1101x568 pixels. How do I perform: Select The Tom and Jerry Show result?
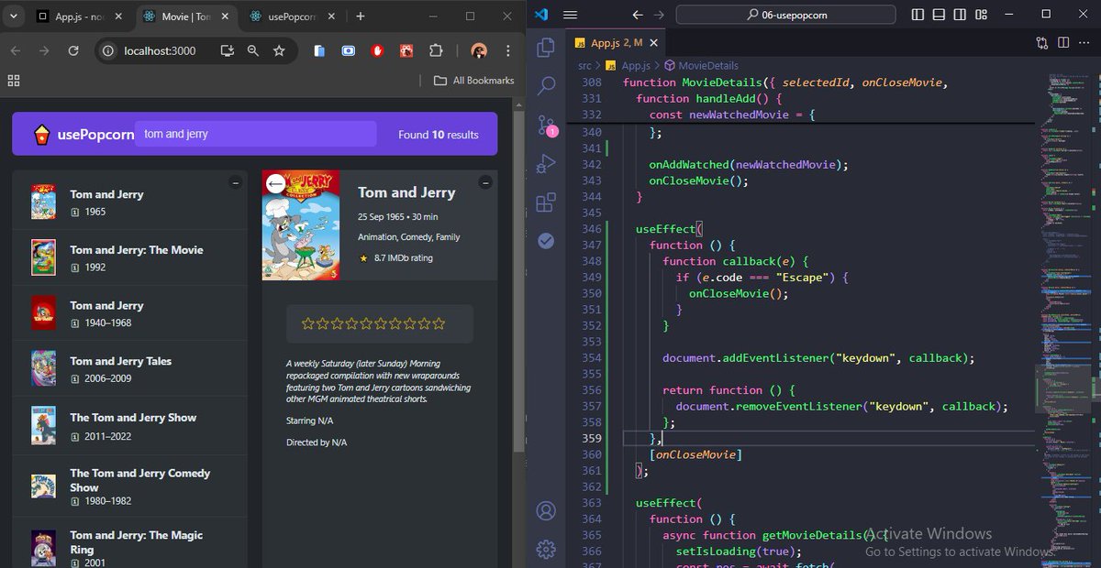click(x=129, y=425)
